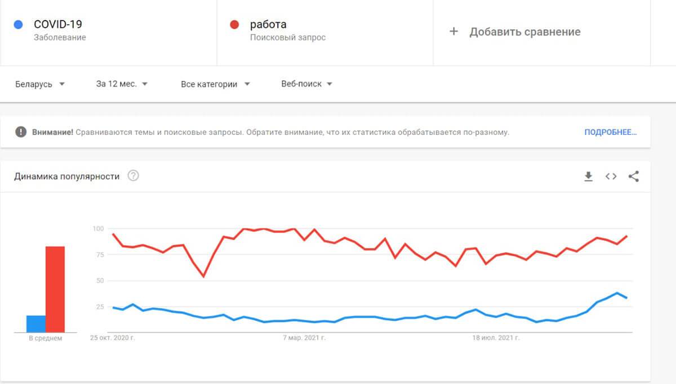Open the Беларусь region dropdown

tap(39, 84)
